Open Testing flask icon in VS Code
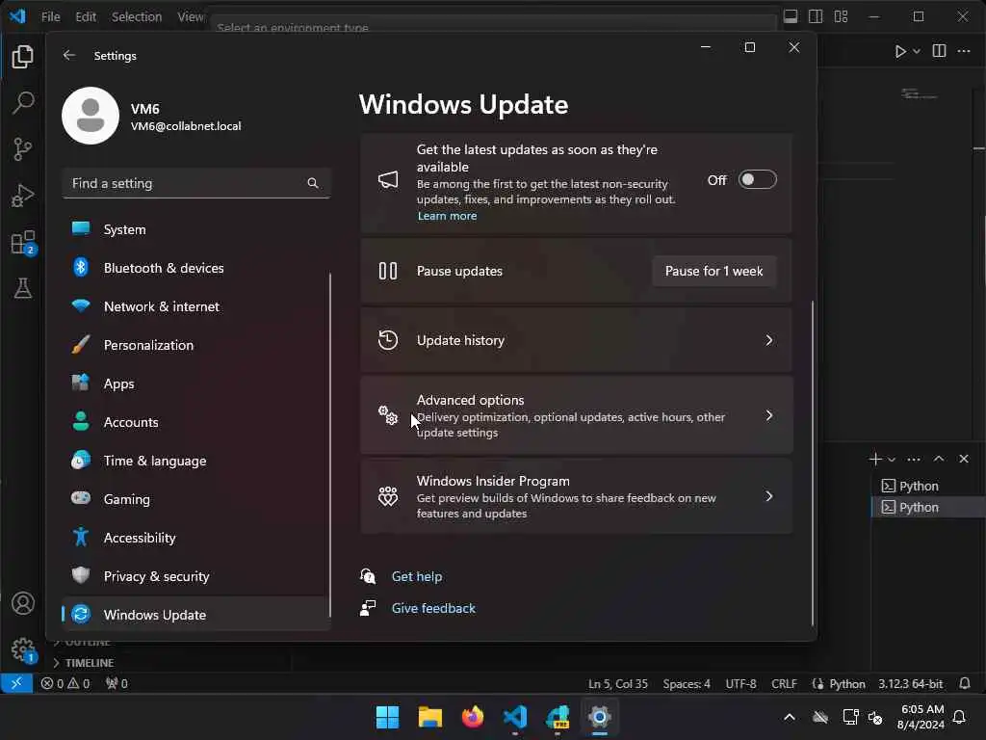This screenshot has height=740, width=986. (x=23, y=288)
